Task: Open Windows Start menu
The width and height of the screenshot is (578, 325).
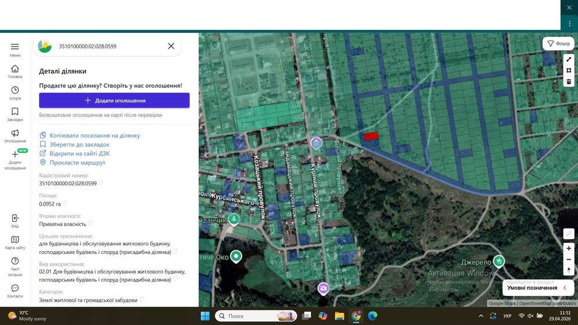Action: click(205, 316)
